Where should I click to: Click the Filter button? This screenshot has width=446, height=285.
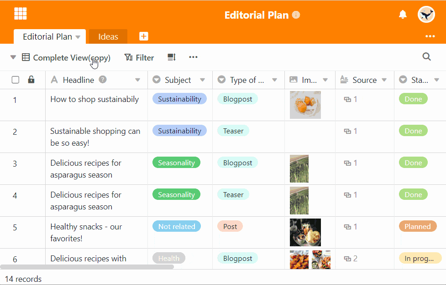[x=139, y=57]
